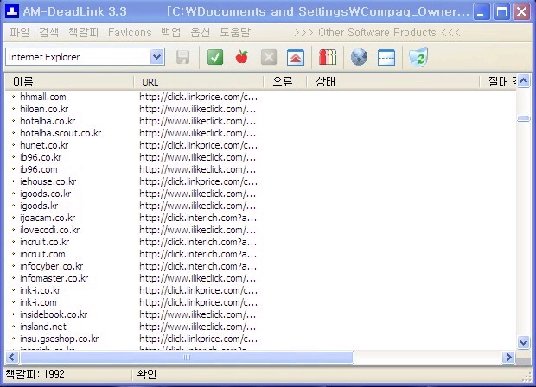536x387 pixels.
Task: Select the ilovecodi.co.kr bookmark
Action: pos(49,230)
